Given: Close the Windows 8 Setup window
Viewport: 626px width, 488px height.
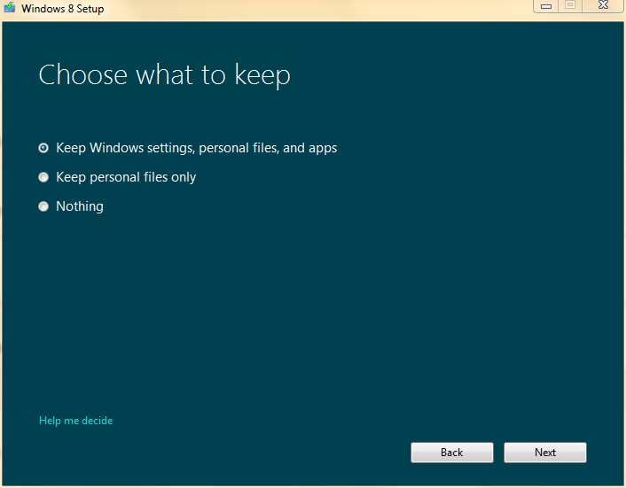Looking at the screenshot, I should [603, 5].
